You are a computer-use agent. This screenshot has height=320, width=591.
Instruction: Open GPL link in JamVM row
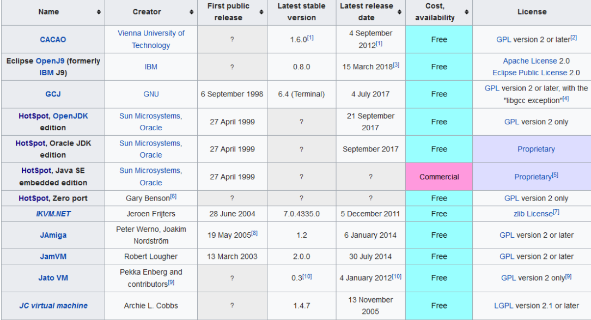coord(507,257)
